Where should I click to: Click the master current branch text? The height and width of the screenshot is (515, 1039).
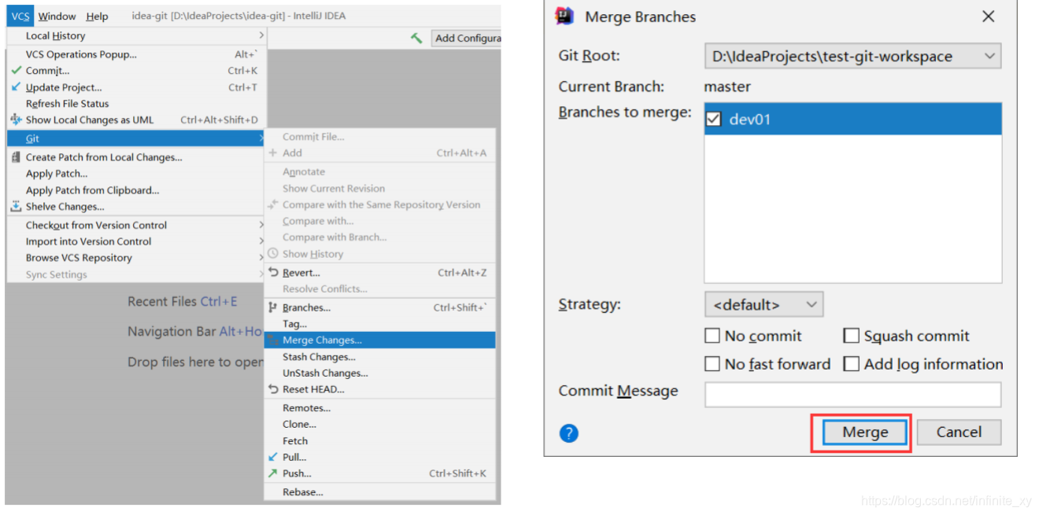pos(727,86)
